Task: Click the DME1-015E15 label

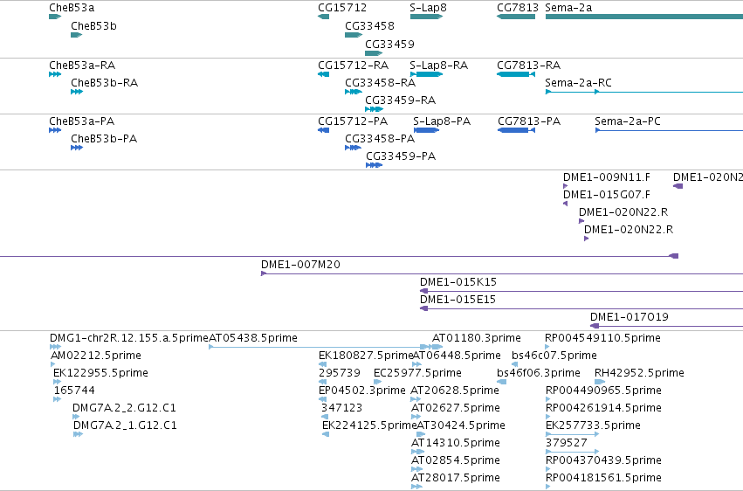Action: 457,300
